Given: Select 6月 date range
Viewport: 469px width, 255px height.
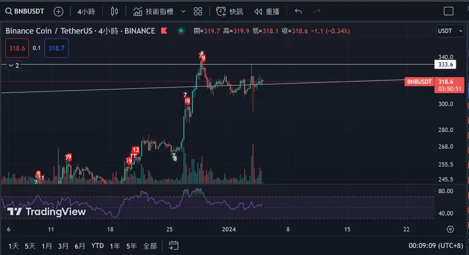Looking at the screenshot, I should [x=80, y=246].
